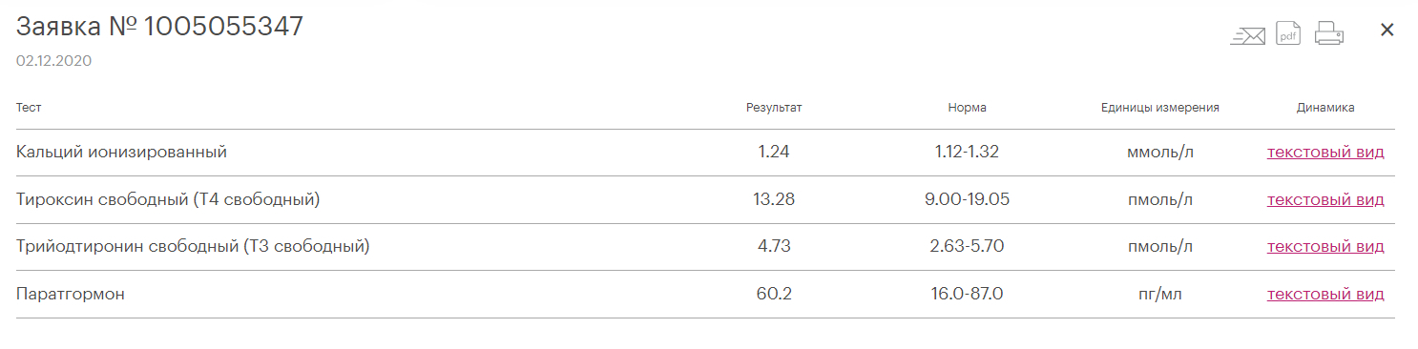Viewport: 1418px width, 349px height.
Task: Click the Результат column header
Action: (774, 108)
